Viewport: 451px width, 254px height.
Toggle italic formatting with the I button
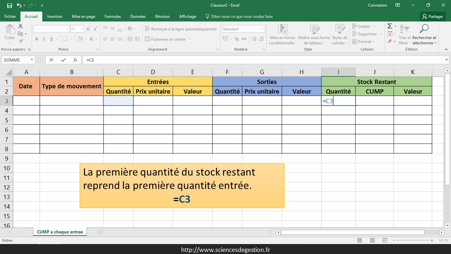44,39
